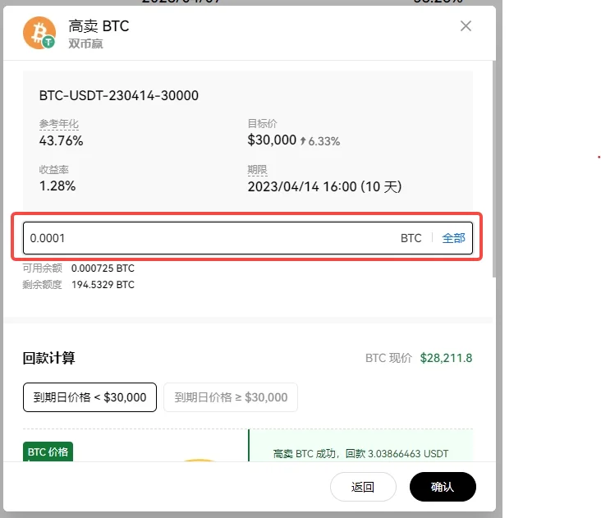Click remaining quota 194.5329 BTC
Image resolution: width=601 pixels, height=518 pixels.
click(x=103, y=285)
